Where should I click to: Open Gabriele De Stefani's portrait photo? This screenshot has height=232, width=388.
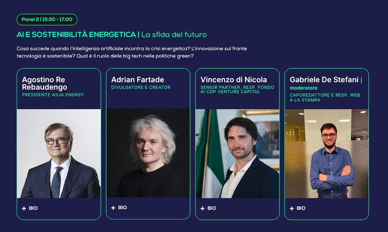327,154
